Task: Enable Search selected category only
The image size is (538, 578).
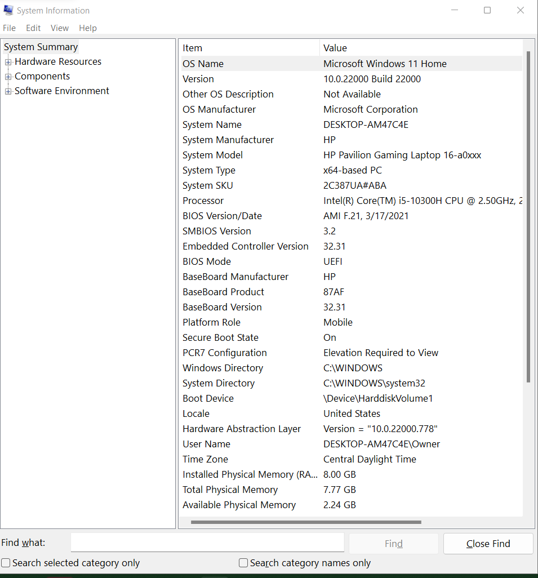Action: click(5, 562)
